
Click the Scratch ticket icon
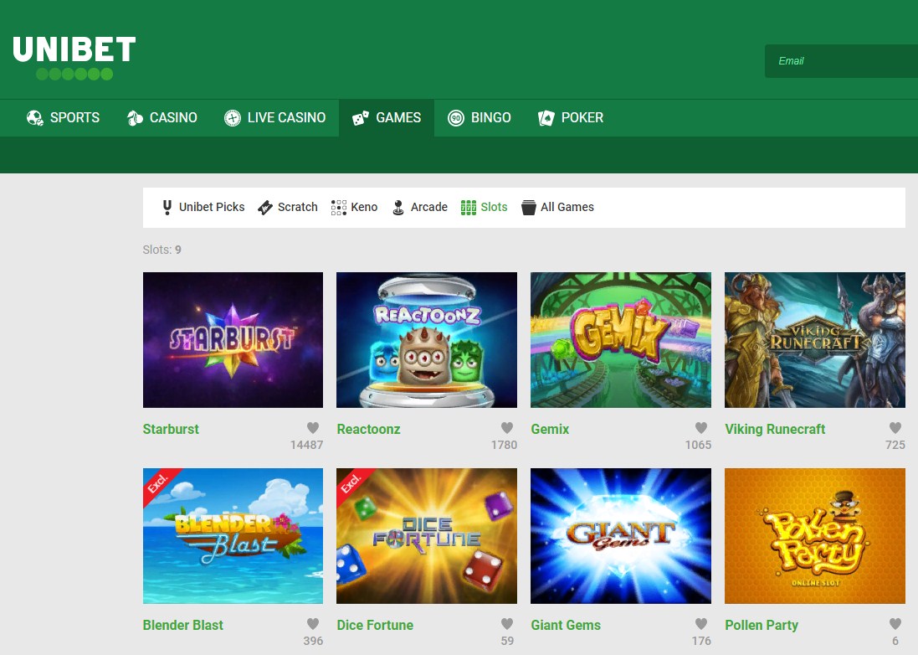(265, 208)
